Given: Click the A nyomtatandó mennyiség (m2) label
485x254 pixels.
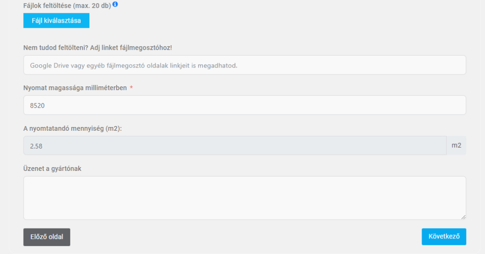Looking at the screenshot, I should [x=72, y=128].
